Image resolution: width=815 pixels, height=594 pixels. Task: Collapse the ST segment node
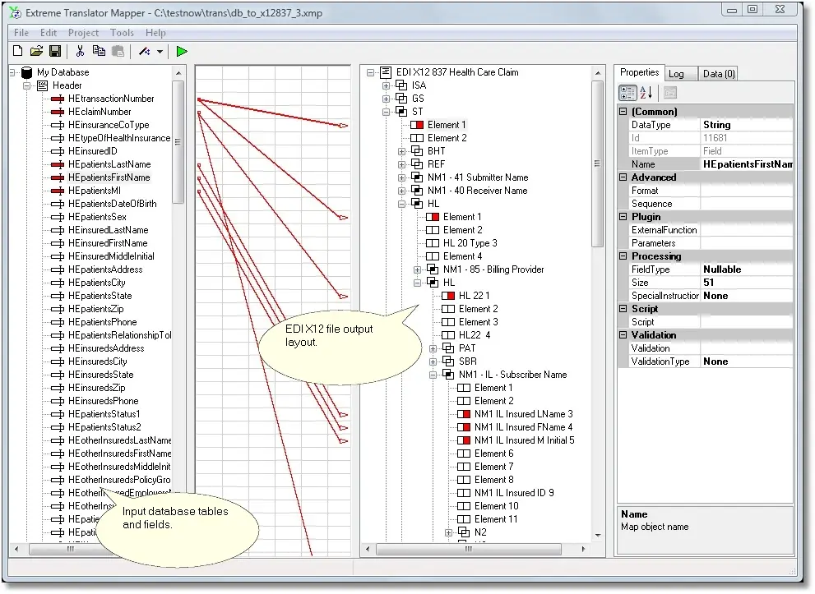(386, 112)
